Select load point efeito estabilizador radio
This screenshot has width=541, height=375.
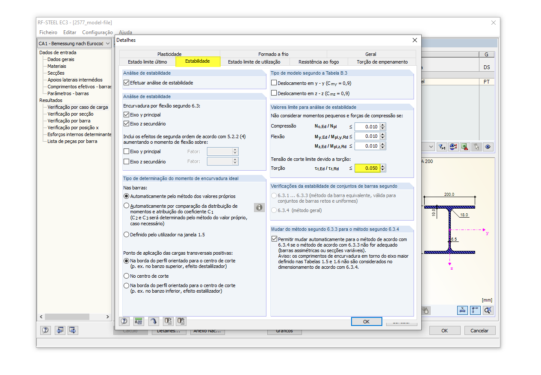click(126, 285)
